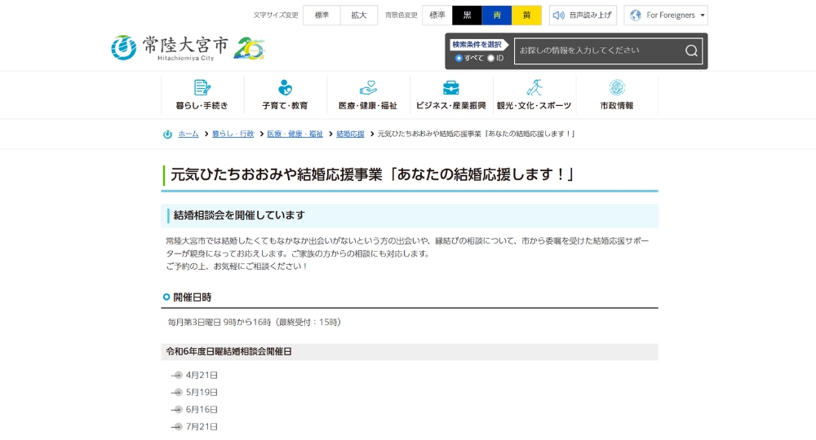Select the すべて search radio button

point(459,58)
